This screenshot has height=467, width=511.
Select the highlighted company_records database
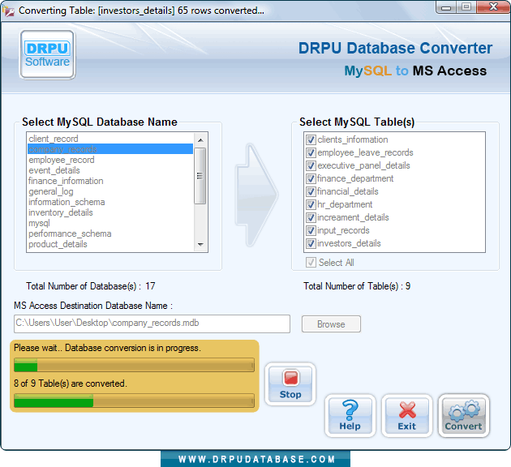point(110,149)
